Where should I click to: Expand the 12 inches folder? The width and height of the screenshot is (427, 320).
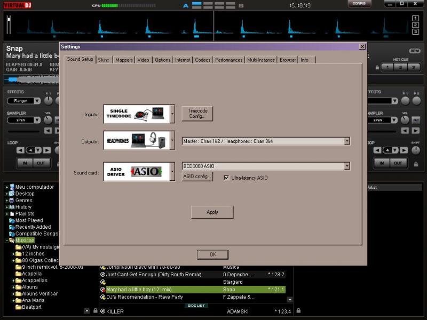(13, 254)
